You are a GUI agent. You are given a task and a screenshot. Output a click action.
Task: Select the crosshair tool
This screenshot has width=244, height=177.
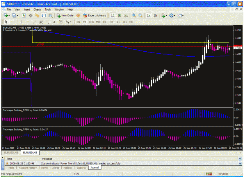(x=13, y=22)
